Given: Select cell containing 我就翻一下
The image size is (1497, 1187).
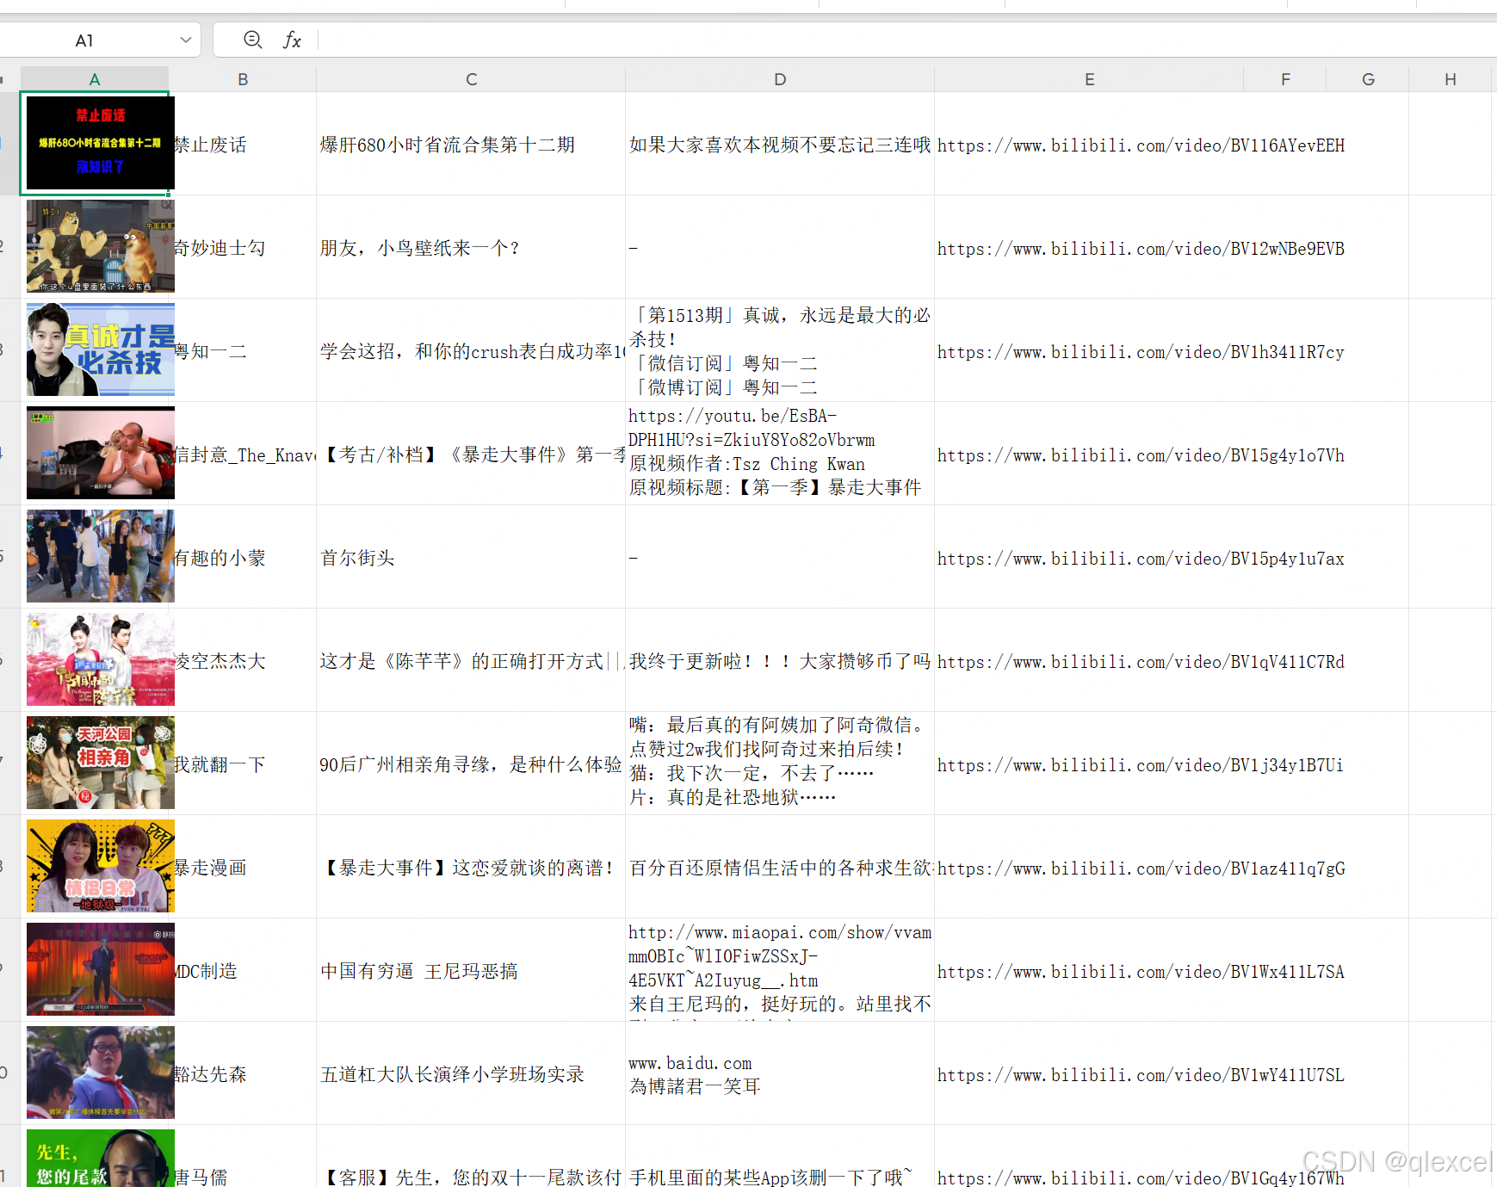Looking at the screenshot, I should point(244,764).
